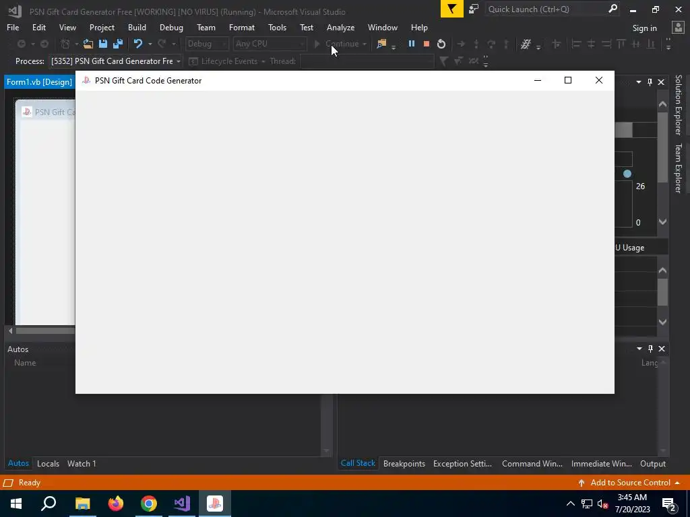The height and width of the screenshot is (517, 690).
Task: Select the Form1.vb [Design] tab
Action: (39, 81)
